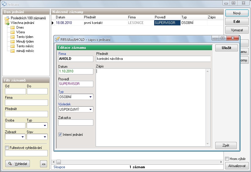Open the Sloupce columns link
Viewport: 251px width, 172px height.
coord(59,167)
